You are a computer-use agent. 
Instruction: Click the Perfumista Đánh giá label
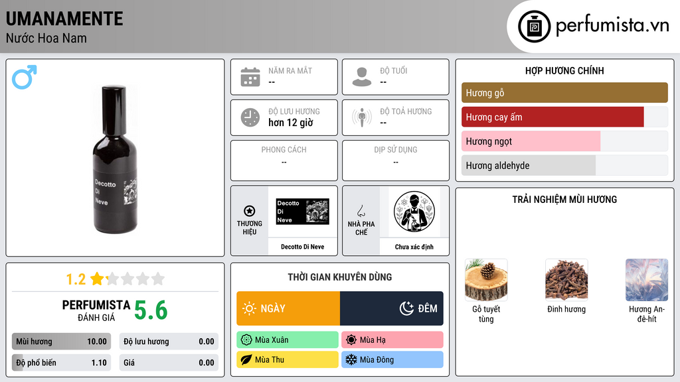coord(96,310)
